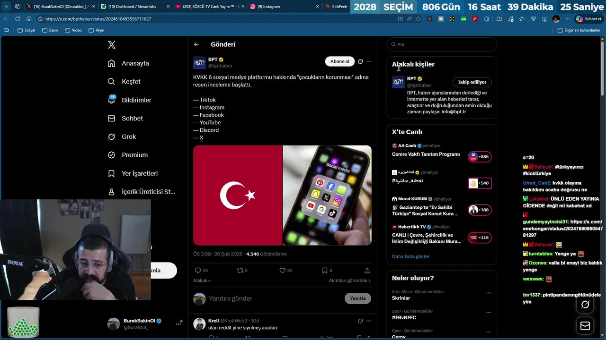The image size is (606, 340).
Task: Open post's three-dot more menu
Action: (369, 61)
